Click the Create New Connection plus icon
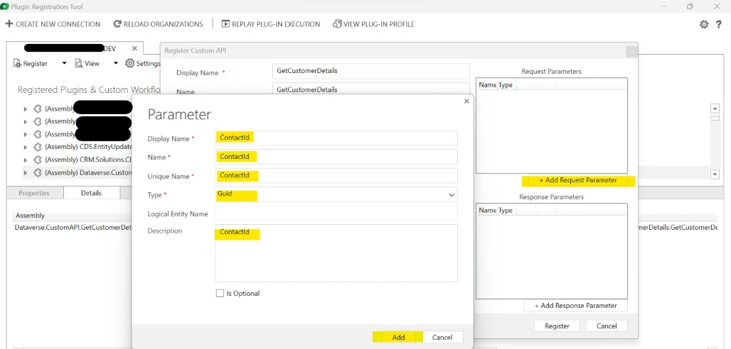The image size is (731, 349). (9, 24)
